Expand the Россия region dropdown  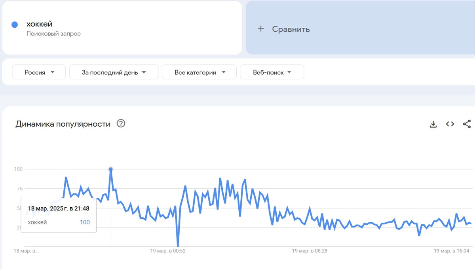[39, 72]
